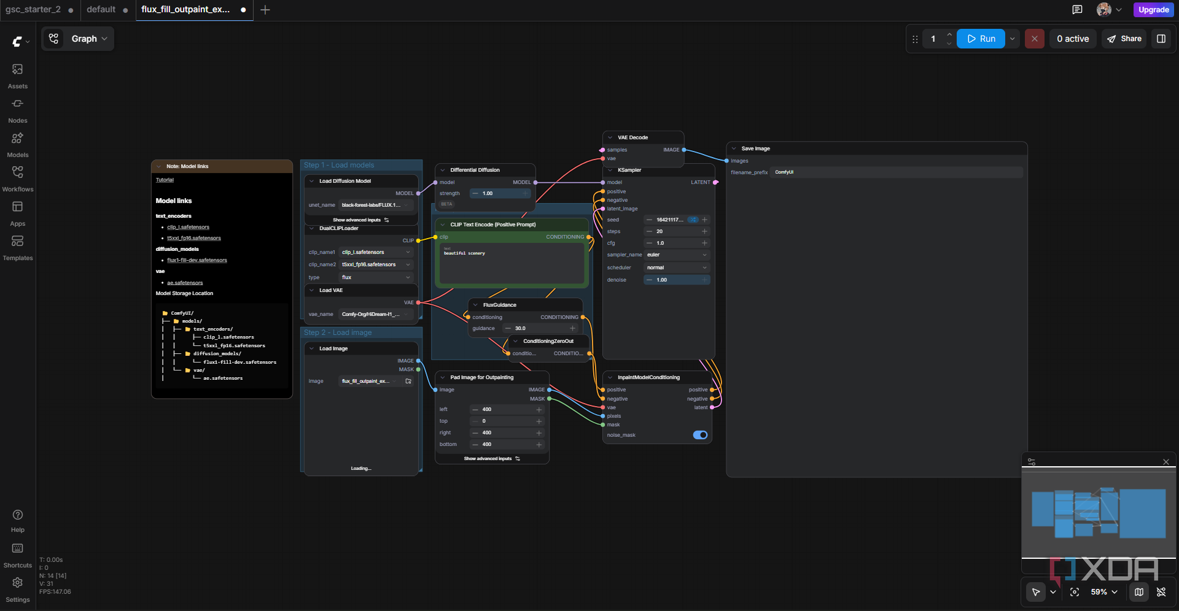The width and height of the screenshot is (1179, 611).
Task: Click the Share button
Action: (1124, 39)
